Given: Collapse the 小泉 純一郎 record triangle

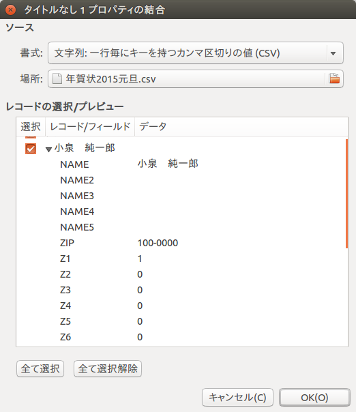Looking at the screenshot, I should pos(48,149).
